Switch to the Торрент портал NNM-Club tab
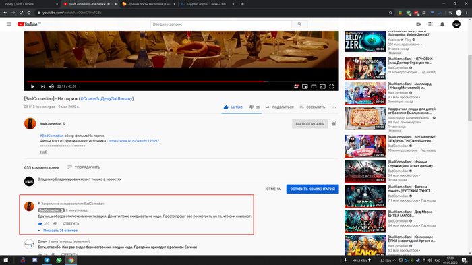Screen dimensions: 472x265 pos(208,4)
